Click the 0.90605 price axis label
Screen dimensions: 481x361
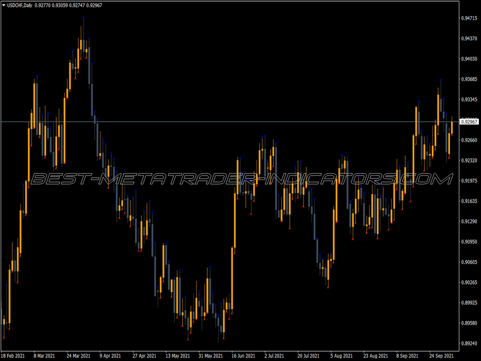point(469,262)
